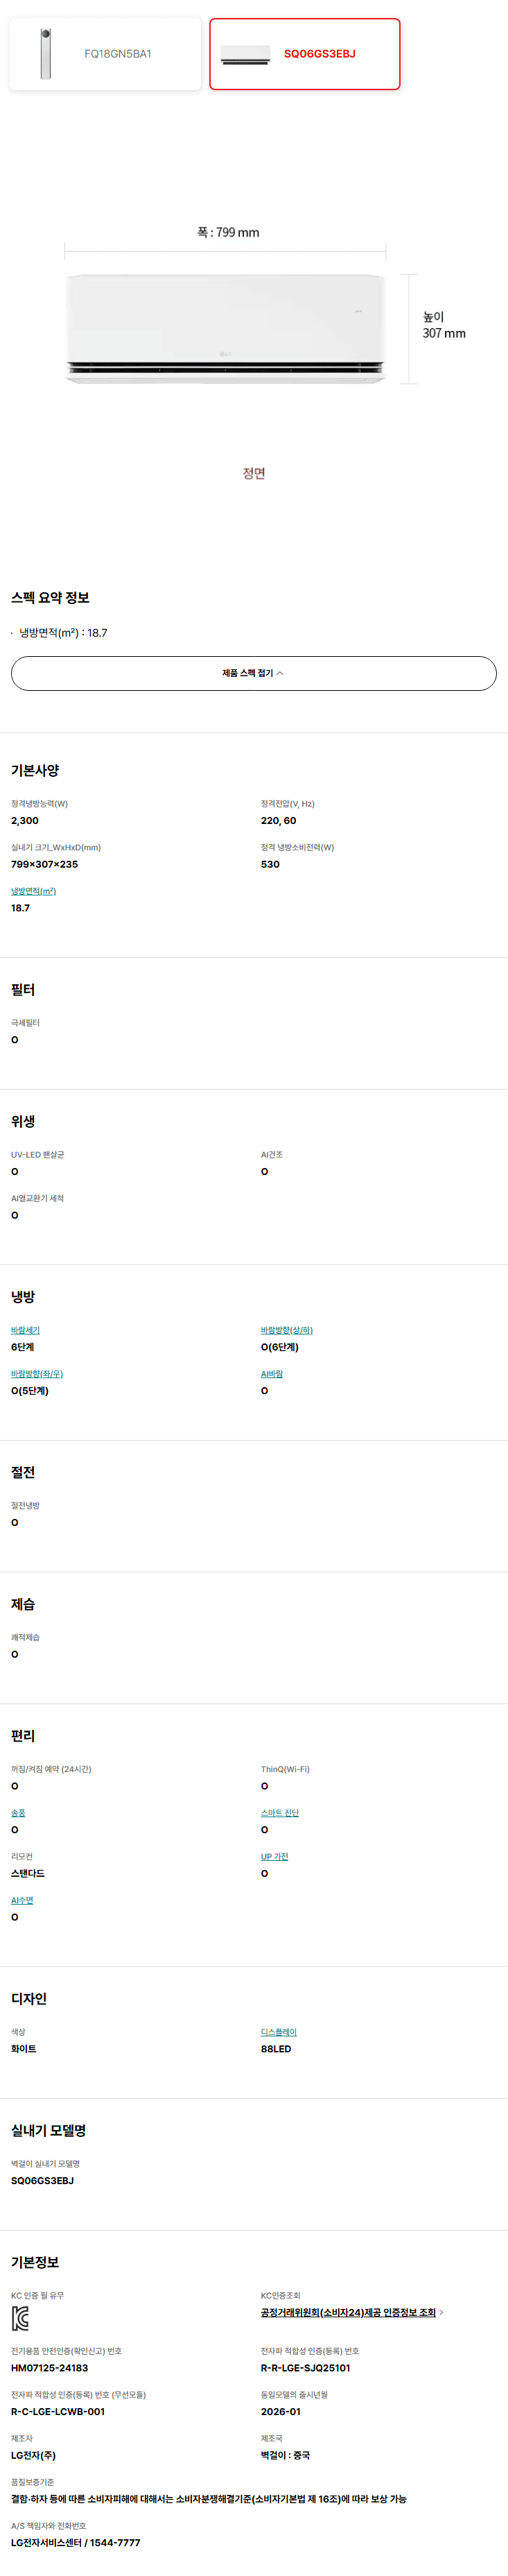Open the 바람세기 glossary link
The height and width of the screenshot is (2576, 508).
(x=25, y=1330)
